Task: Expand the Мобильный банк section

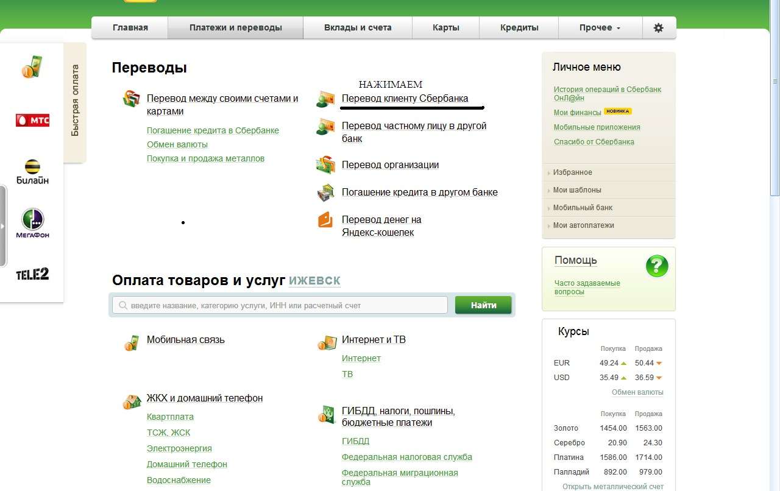Action: 608,208
